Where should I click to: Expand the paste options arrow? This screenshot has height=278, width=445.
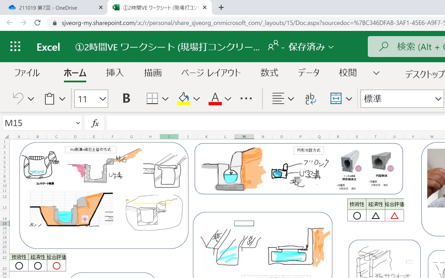(62, 99)
